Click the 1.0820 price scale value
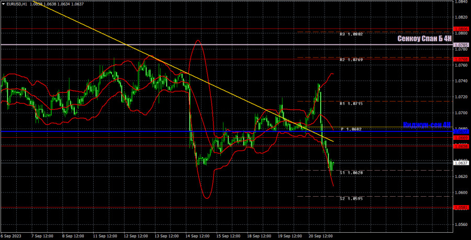 461,17
